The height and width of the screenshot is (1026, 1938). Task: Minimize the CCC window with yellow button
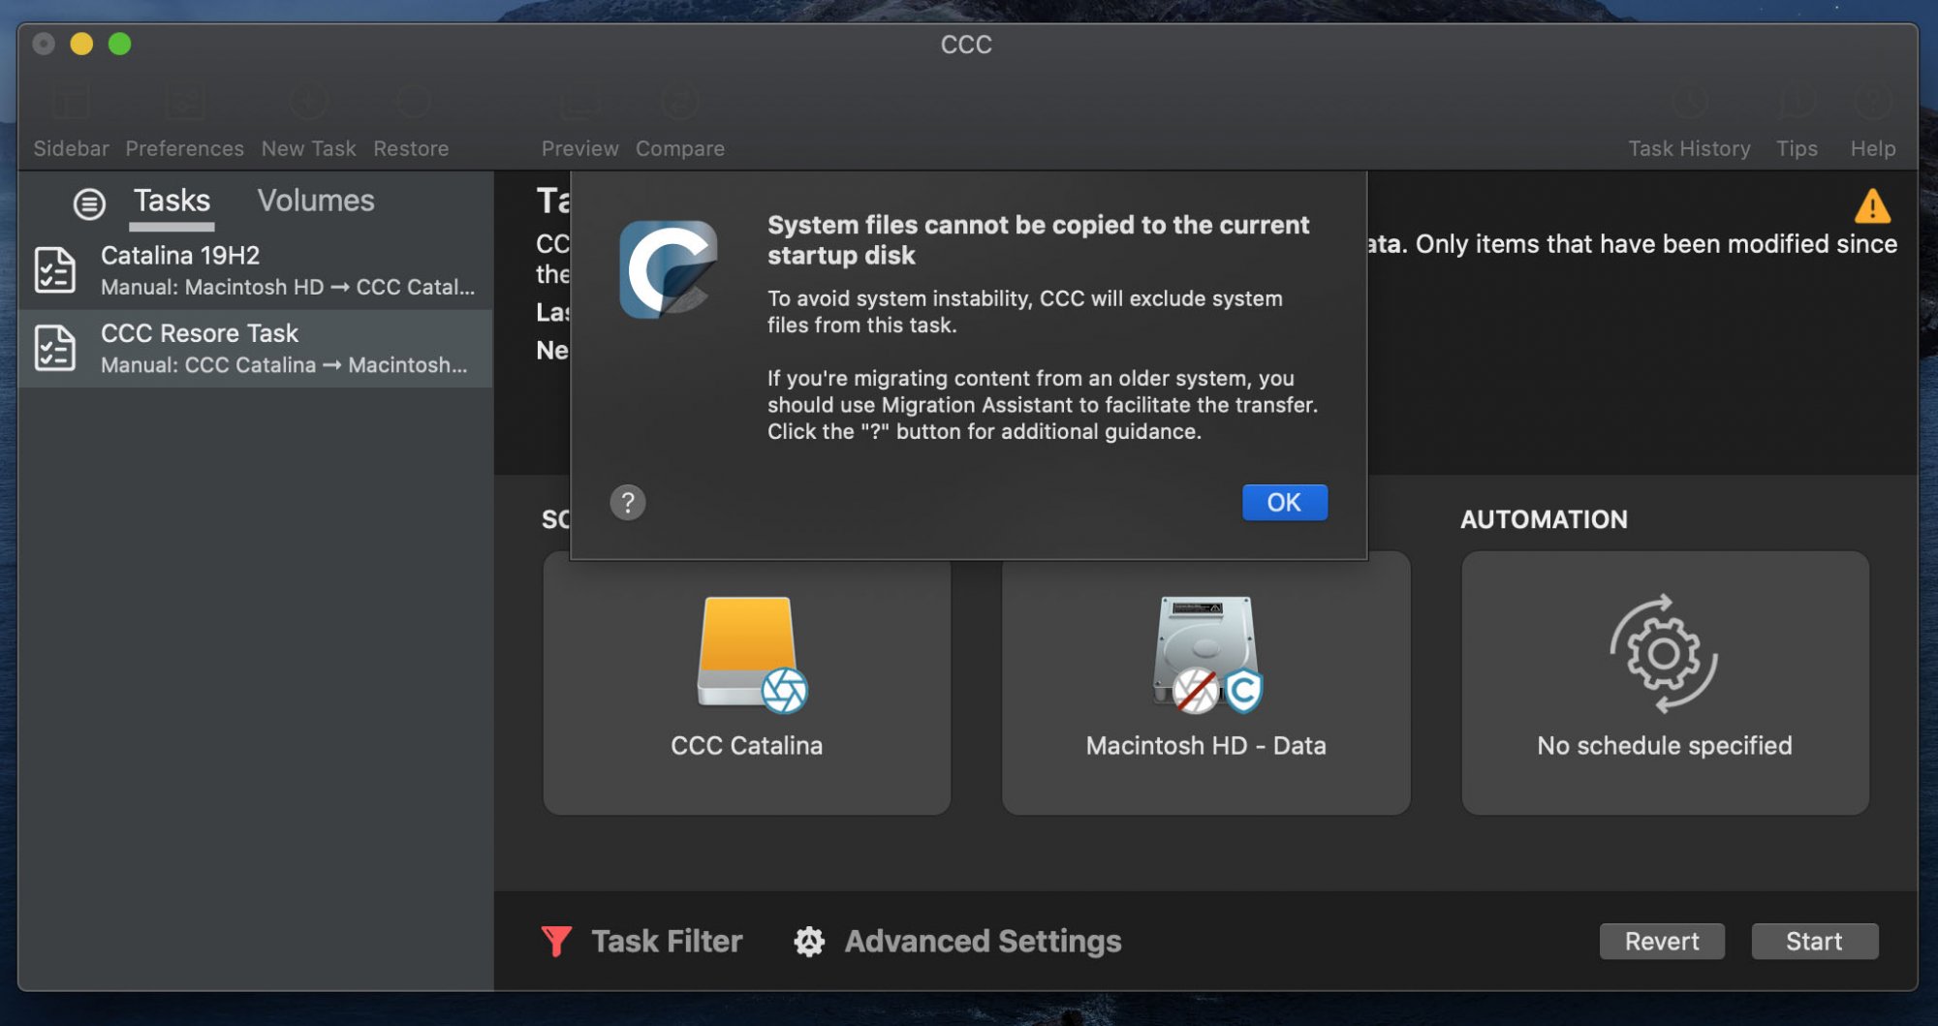coord(81,44)
